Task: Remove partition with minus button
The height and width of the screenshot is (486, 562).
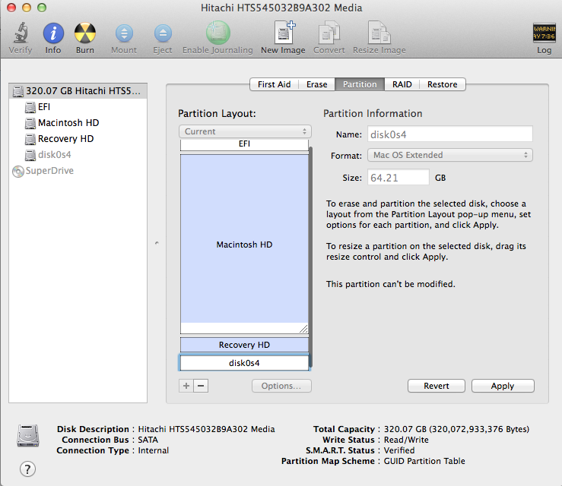Action: click(201, 386)
